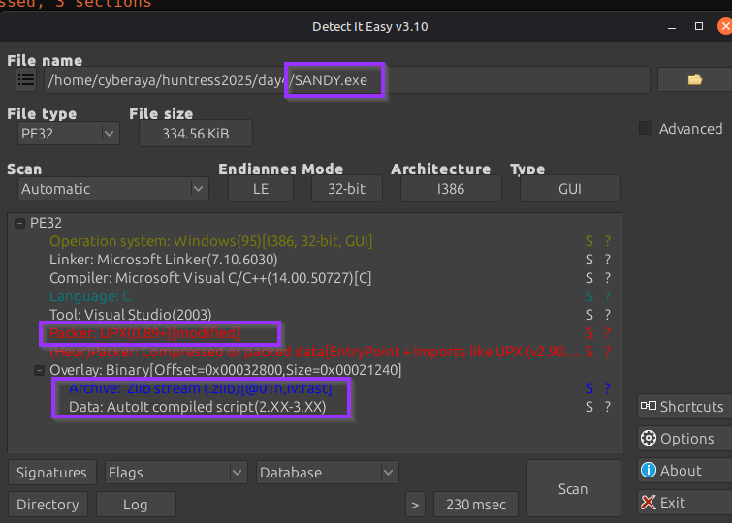Click ? link on Linker row
The width and height of the screenshot is (732, 523).
(607, 260)
